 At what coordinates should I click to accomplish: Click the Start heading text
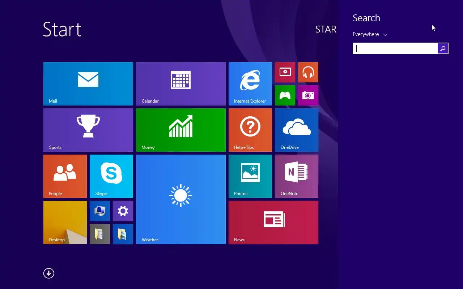[62, 29]
